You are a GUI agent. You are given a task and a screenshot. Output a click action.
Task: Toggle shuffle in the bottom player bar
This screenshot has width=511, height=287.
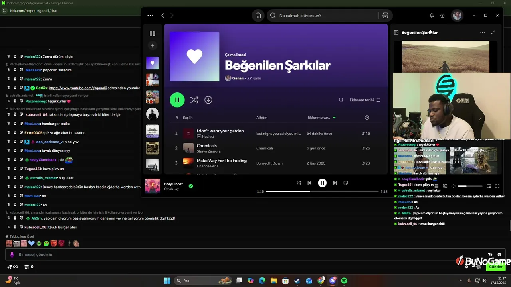pyautogui.click(x=299, y=183)
